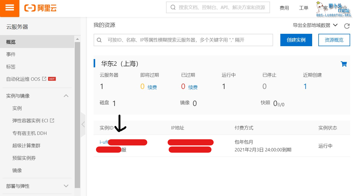Screen dimensions: 353x196
Task: Click the 创建实例 button
Action: click(x=296, y=40)
